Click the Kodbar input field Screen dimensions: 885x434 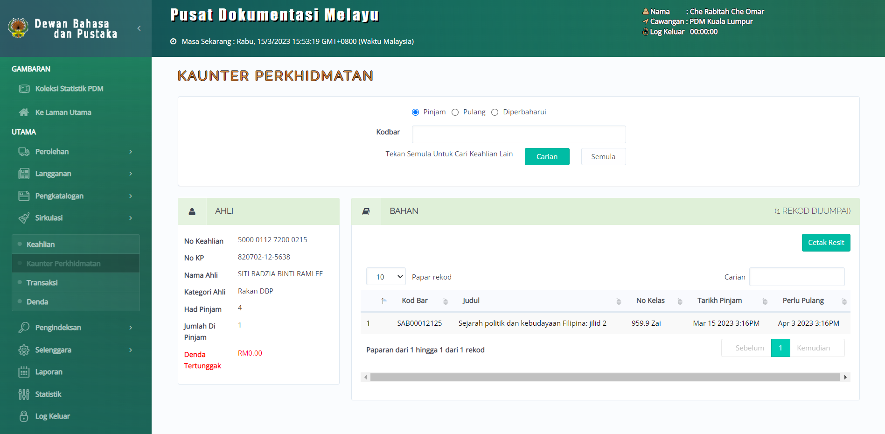(518, 134)
